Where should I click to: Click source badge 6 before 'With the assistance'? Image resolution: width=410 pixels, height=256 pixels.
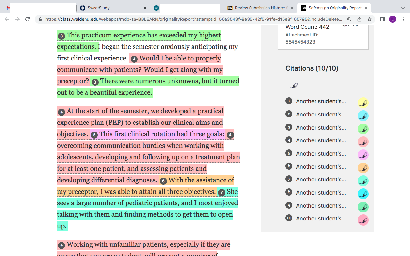(163, 181)
